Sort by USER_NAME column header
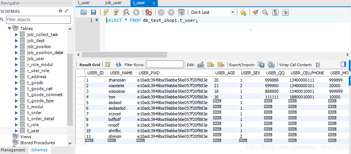Screen dimensions: 351x154 (x=122, y=73)
